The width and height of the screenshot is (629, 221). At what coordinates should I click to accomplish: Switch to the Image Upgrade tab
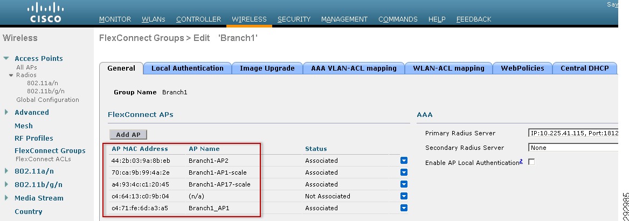coord(267,68)
